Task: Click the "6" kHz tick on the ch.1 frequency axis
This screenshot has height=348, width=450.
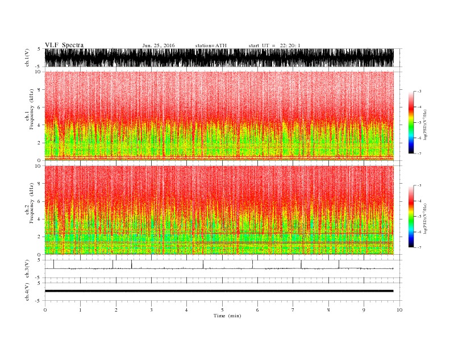Action: tap(39, 107)
